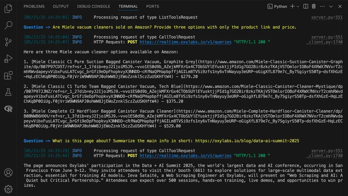Open the Explorer view in the activity bar
This screenshot has height=196, width=348.
point(8,9)
